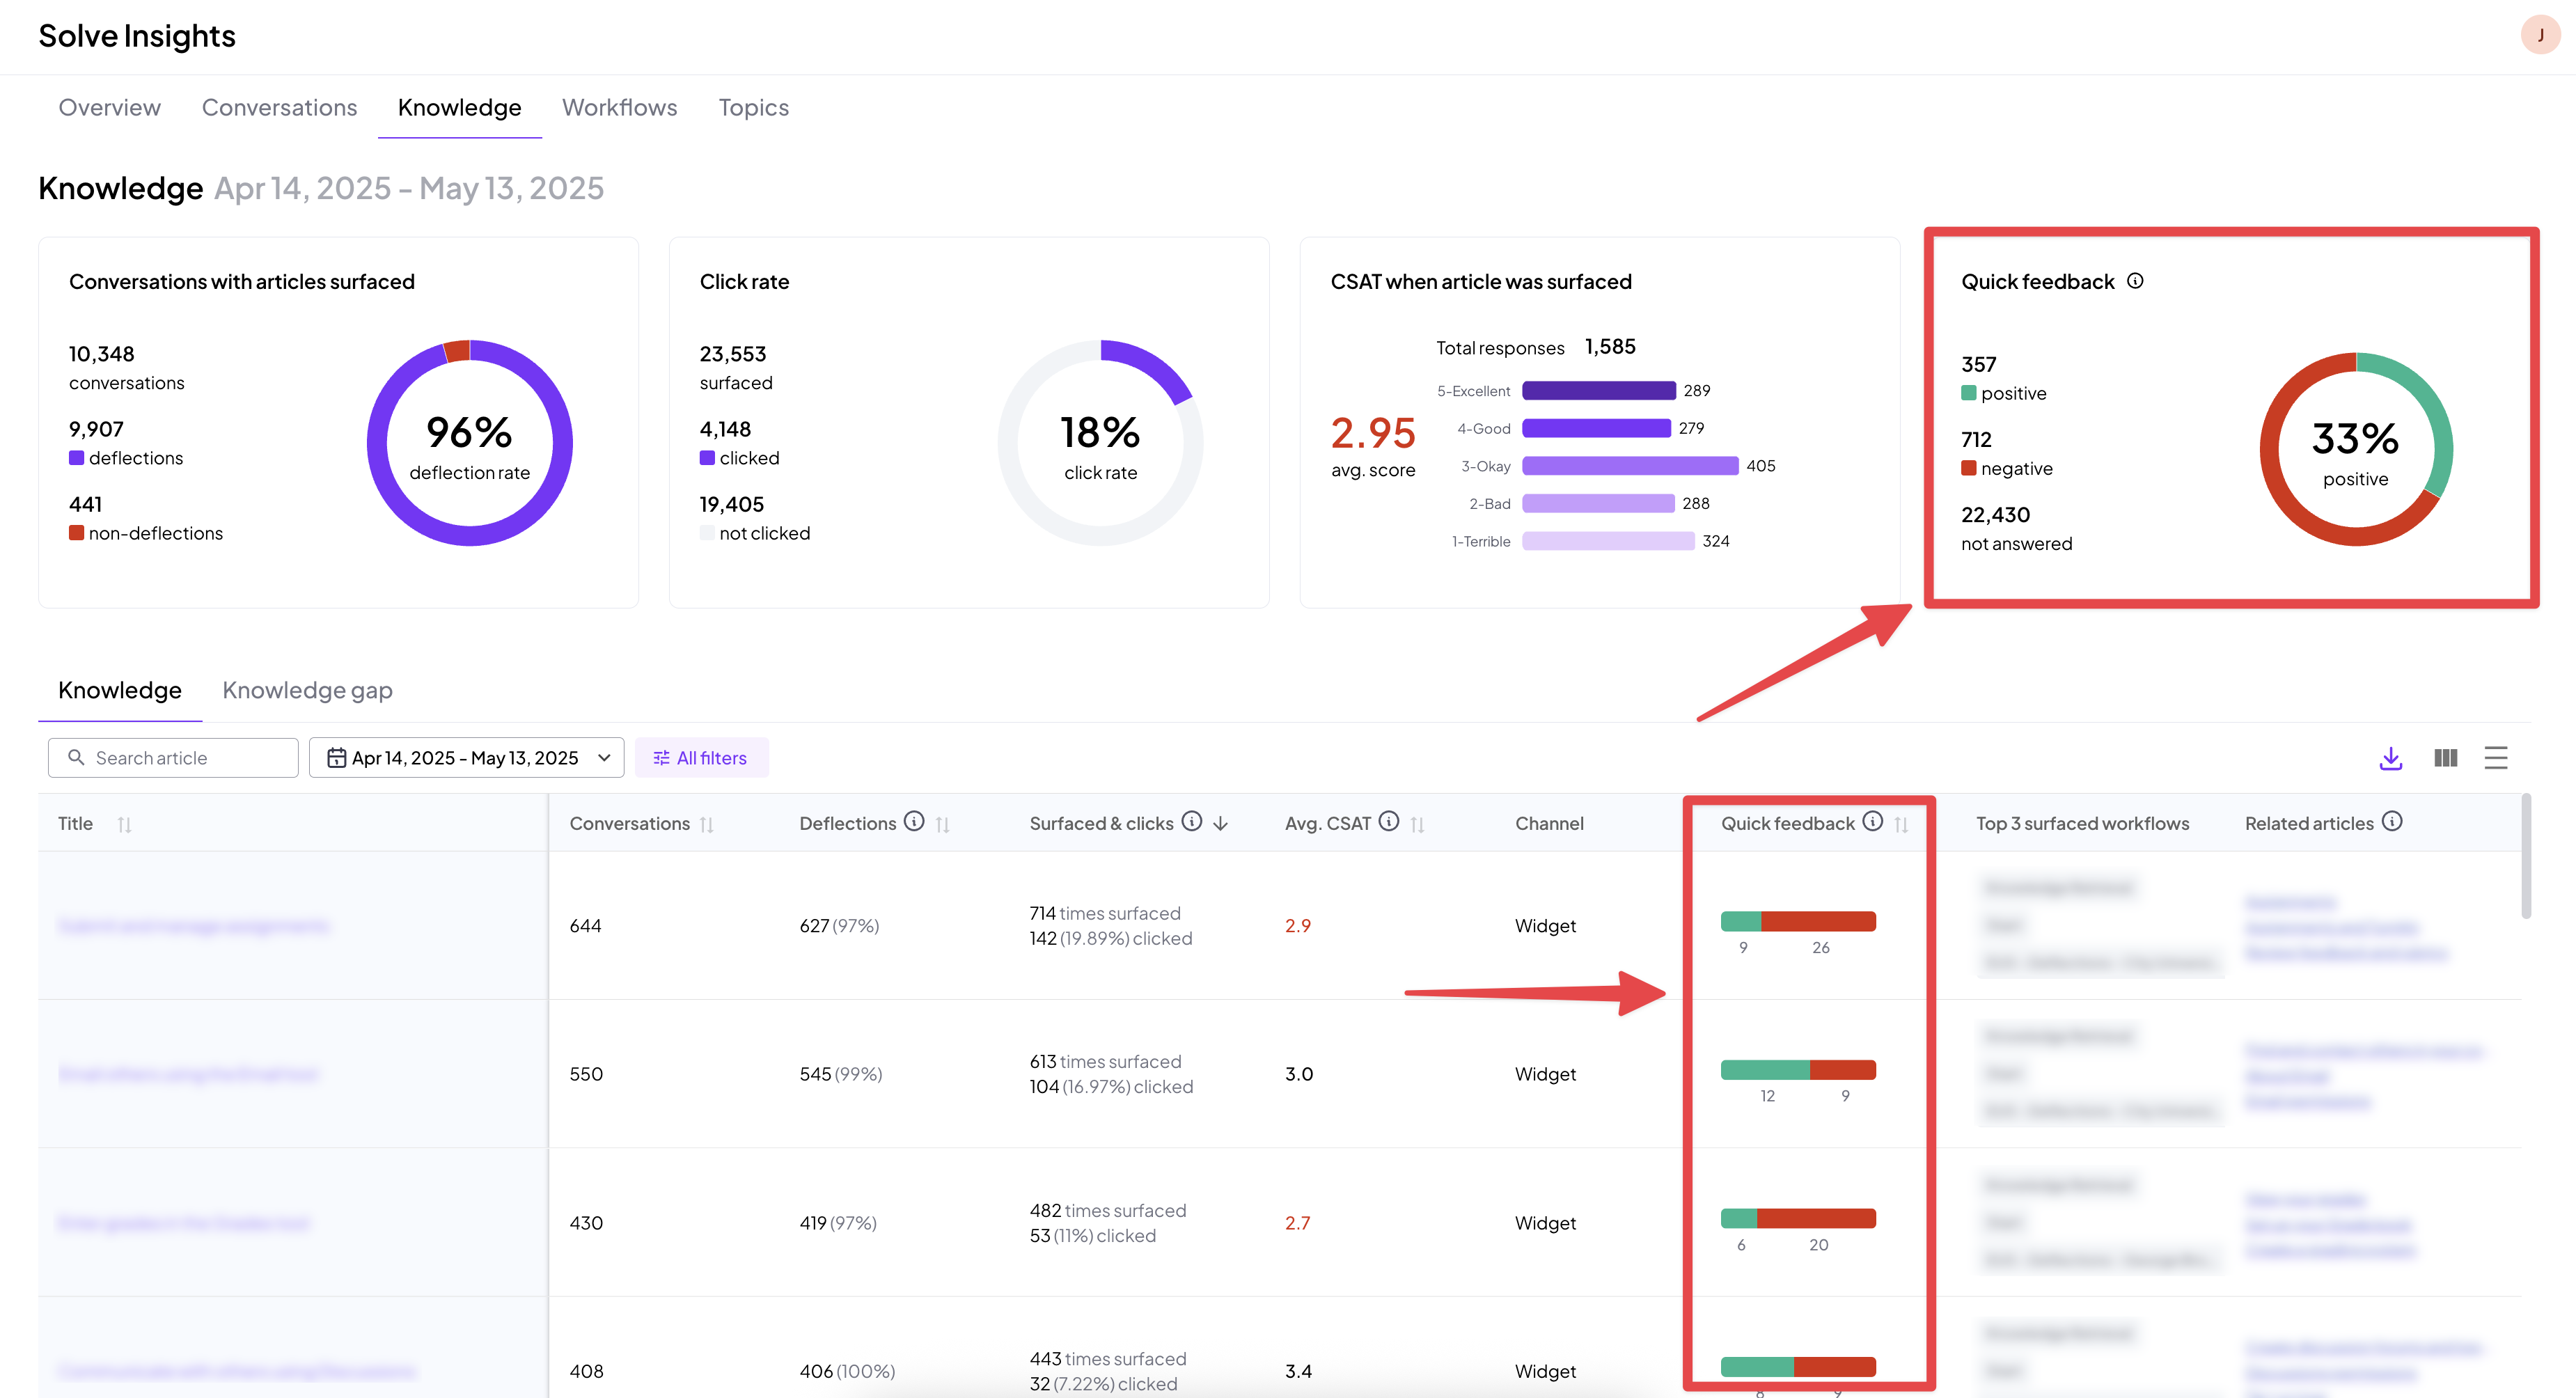Click the search magnifier icon
Image resolution: width=2576 pixels, height=1398 pixels.
tap(76, 758)
